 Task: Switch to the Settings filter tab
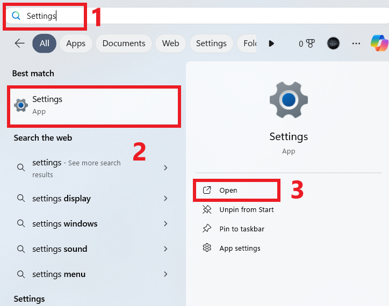click(211, 43)
